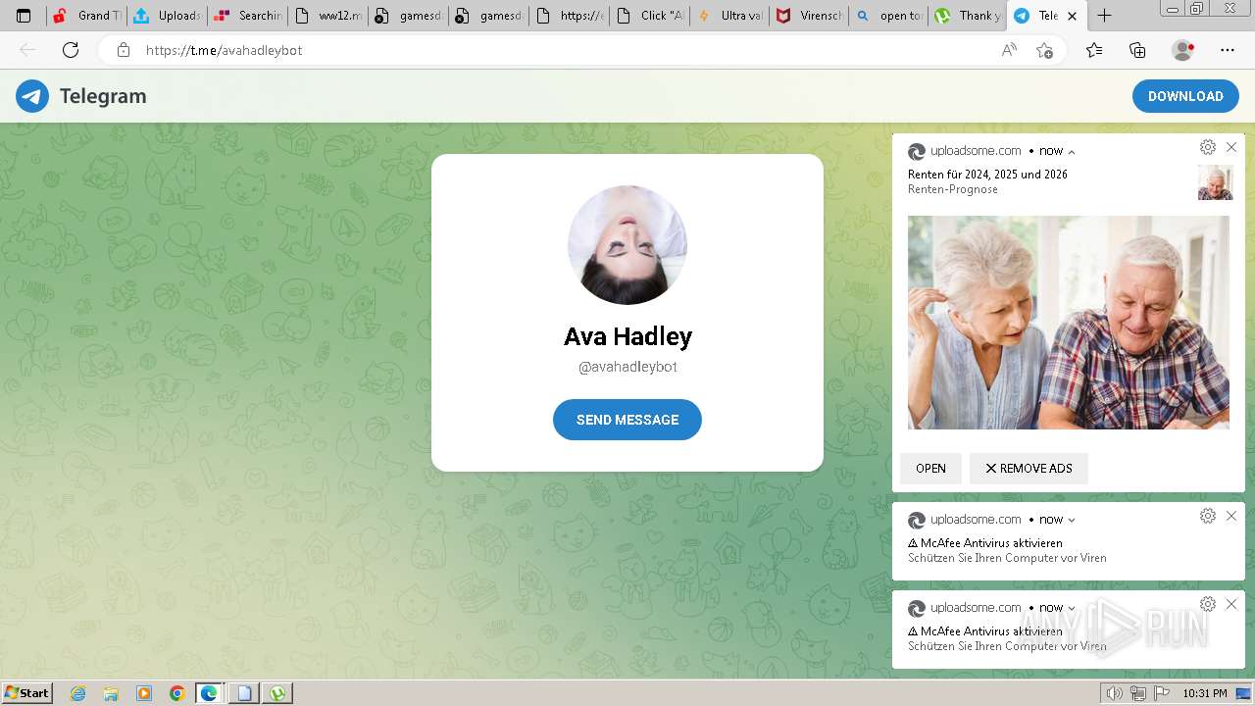Open the Favorites list icon
1255x706 pixels.
point(1094,50)
